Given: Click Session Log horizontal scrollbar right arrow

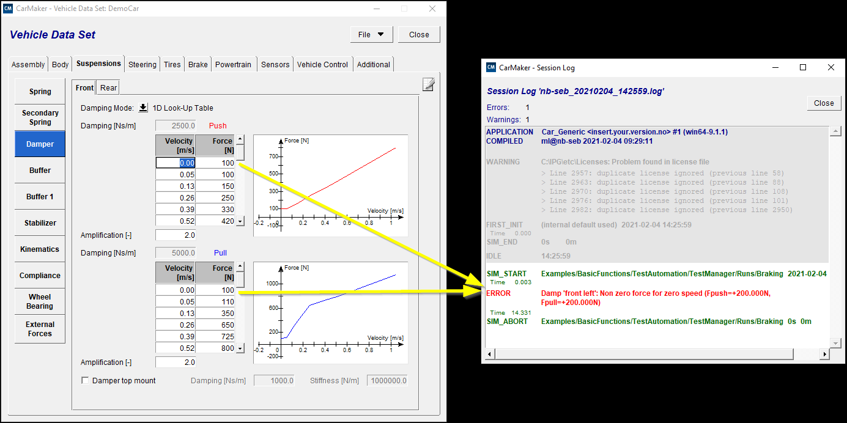Looking at the screenshot, I should point(824,355).
